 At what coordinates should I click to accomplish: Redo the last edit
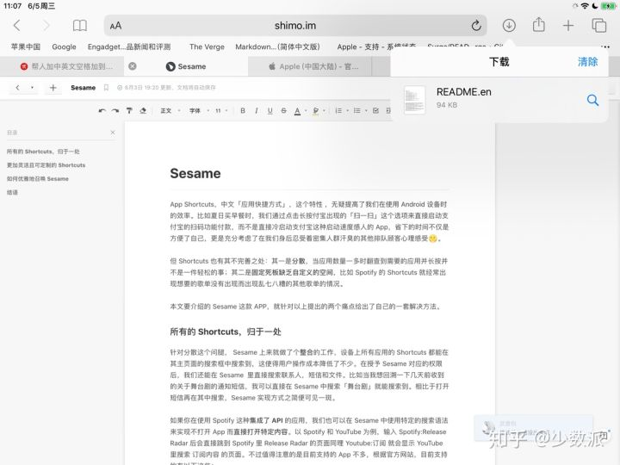115,111
